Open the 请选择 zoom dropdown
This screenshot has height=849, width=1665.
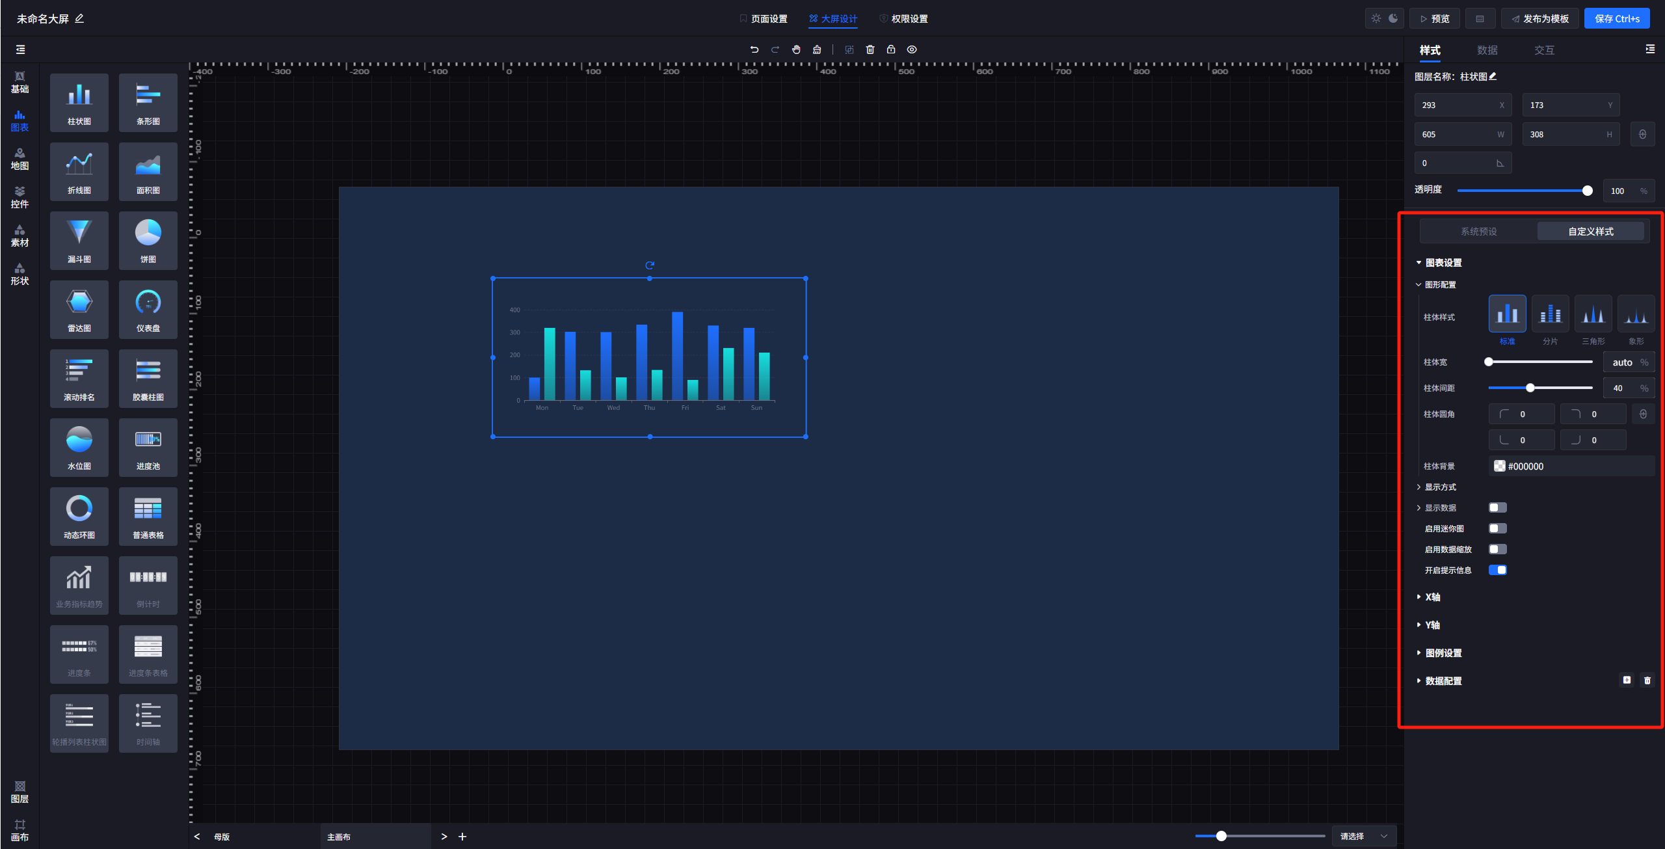[x=1363, y=836]
